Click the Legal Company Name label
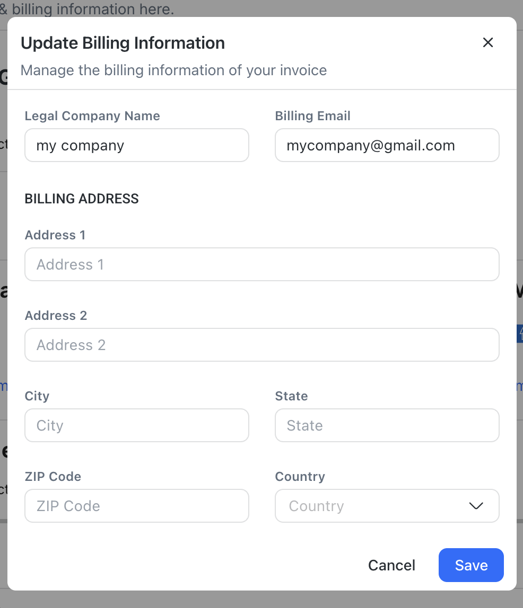 pyautogui.click(x=92, y=116)
